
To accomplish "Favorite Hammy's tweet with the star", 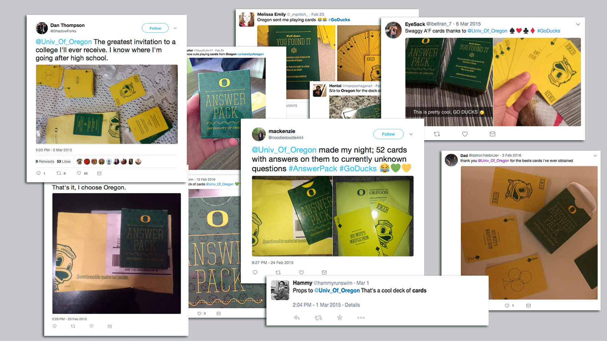I will (x=340, y=317).
